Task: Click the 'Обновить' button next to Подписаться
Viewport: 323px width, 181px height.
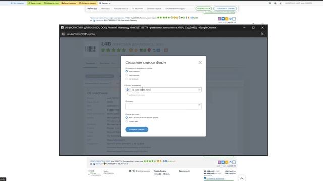Action: click(225, 9)
